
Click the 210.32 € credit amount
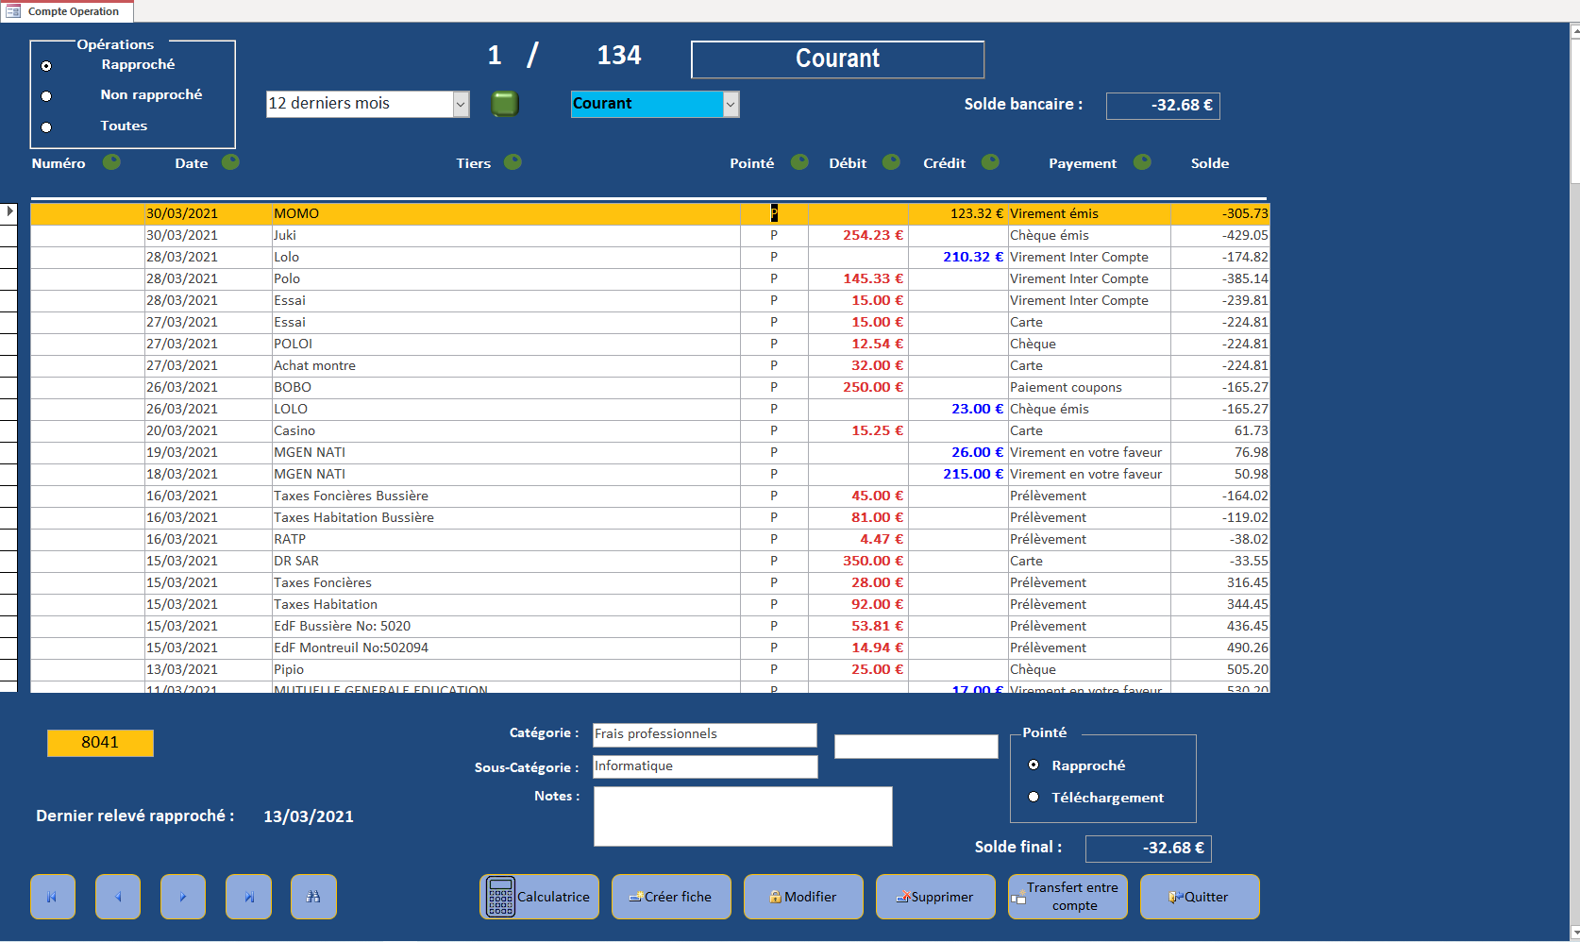[x=958, y=257]
